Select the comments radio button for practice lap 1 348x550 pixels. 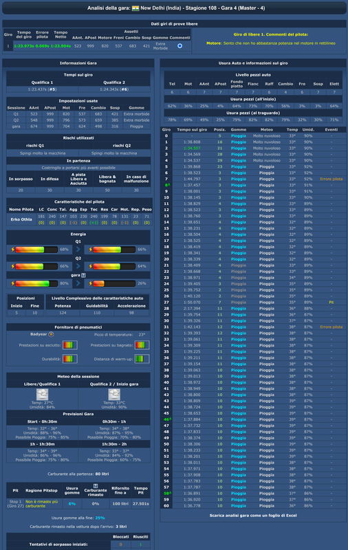[x=180, y=46]
